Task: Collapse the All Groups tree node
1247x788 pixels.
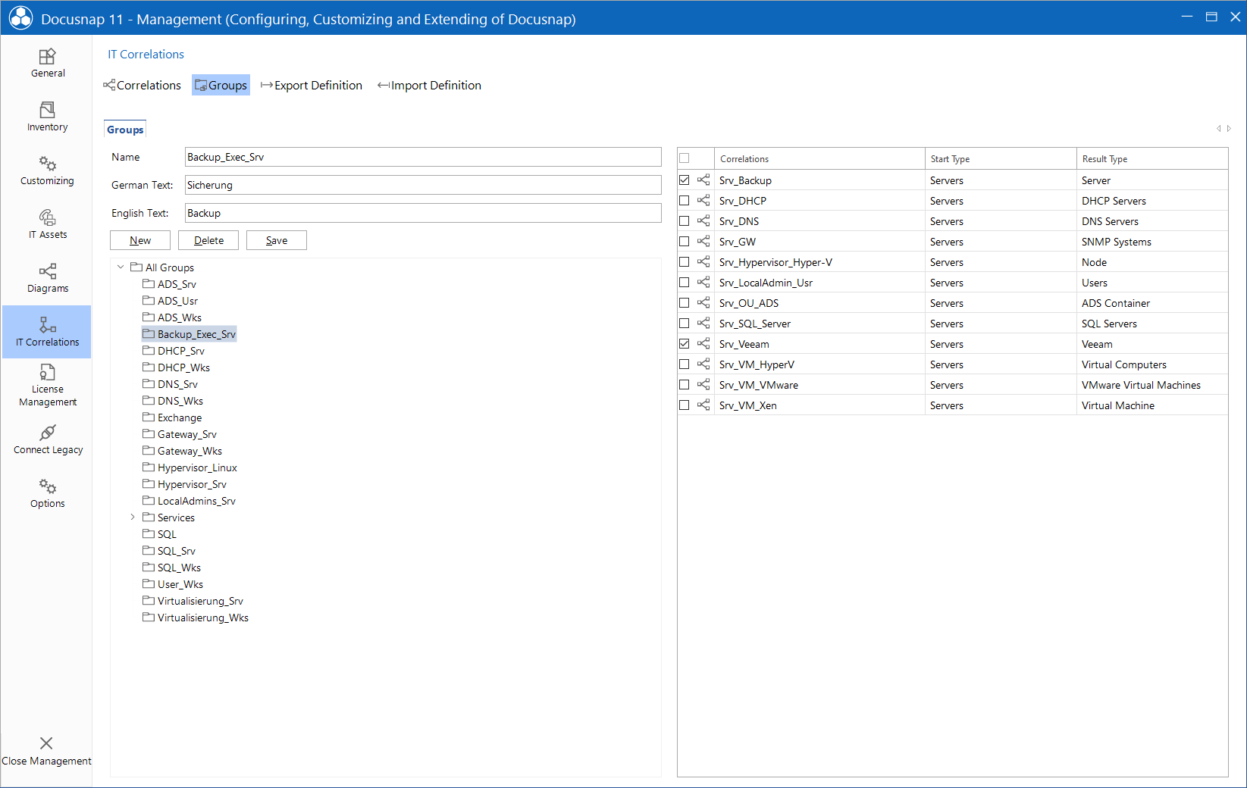Action: (121, 267)
